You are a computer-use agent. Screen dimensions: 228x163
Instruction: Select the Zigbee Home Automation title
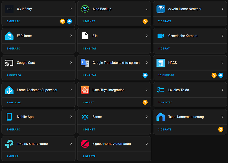[x=112, y=144]
